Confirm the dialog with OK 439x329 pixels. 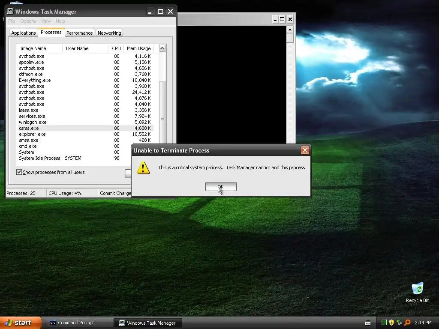pyautogui.click(x=221, y=187)
